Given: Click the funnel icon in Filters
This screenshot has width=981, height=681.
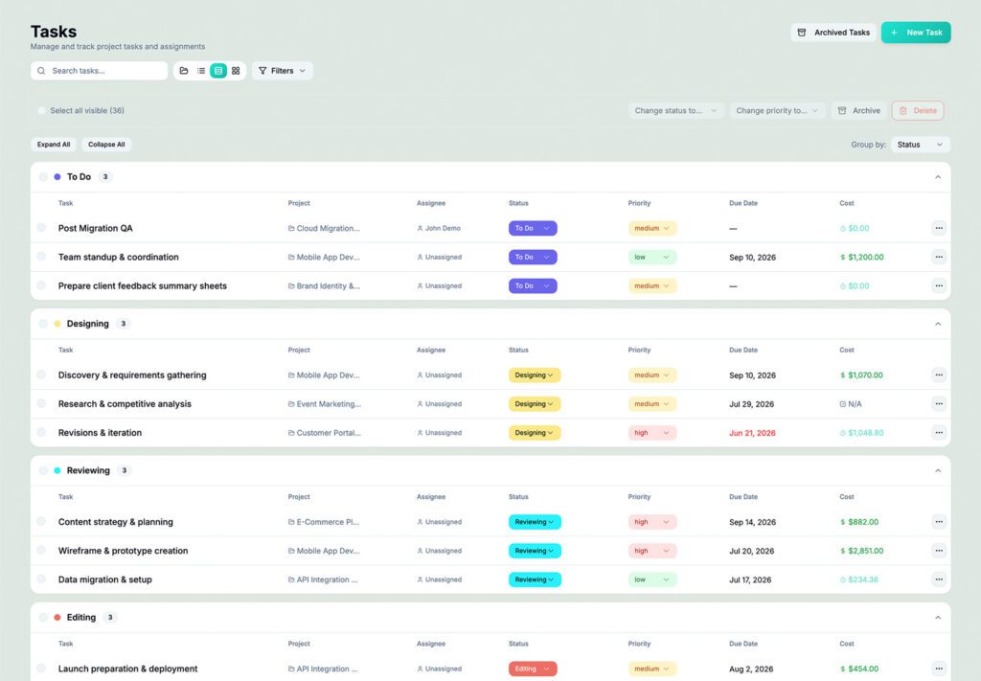Looking at the screenshot, I should click(x=262, y=71).
